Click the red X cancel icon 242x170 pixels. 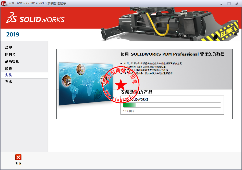(x=18, y=157)
